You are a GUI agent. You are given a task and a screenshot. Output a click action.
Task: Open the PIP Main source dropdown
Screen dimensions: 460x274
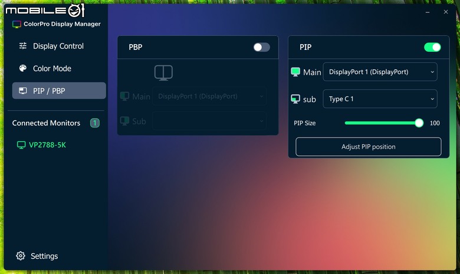click(380, 72)
